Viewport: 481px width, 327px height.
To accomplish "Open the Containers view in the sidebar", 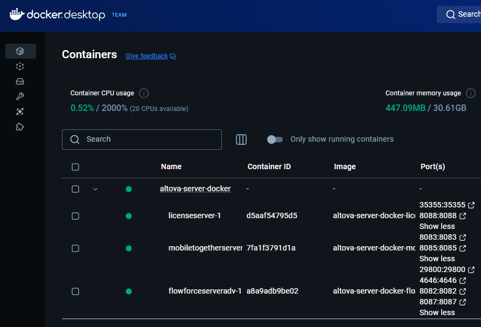I will pos(20,50).
